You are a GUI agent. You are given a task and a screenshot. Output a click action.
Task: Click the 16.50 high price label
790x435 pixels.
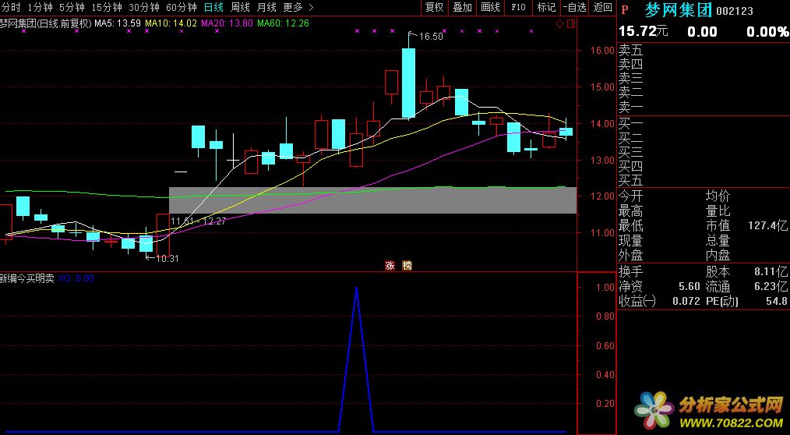pos(431,37)
